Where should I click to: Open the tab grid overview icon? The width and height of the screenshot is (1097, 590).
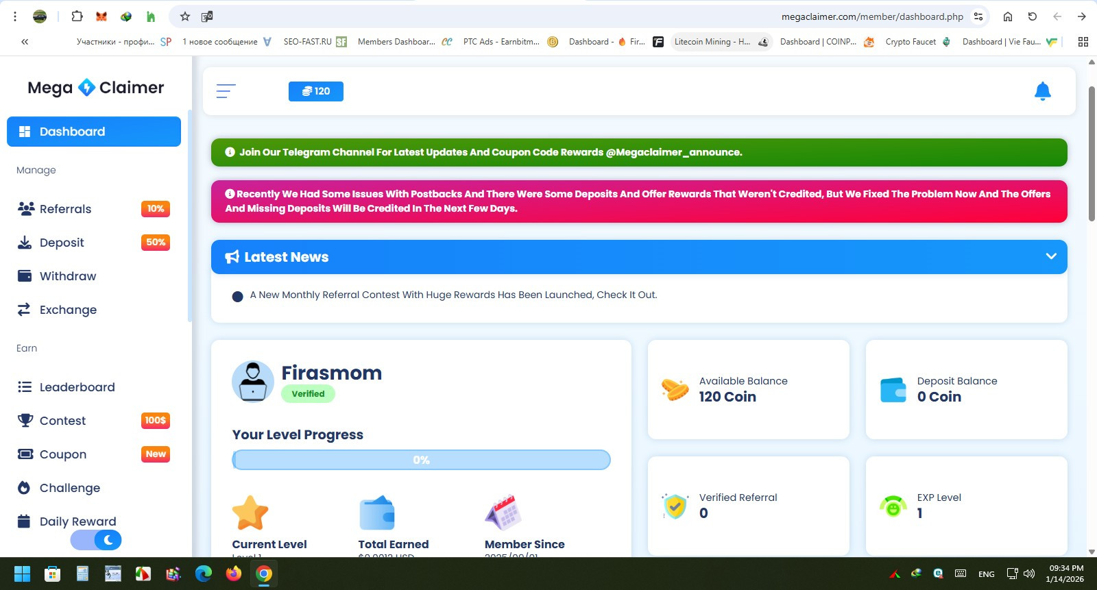click(1083, 42)
